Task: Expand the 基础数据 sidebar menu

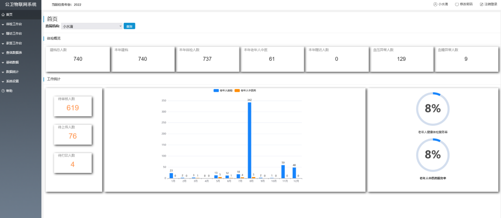Action: [20, 62]
